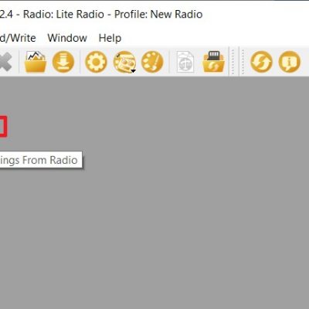
Task: Open the Help menu
Action: click(110, 38)
